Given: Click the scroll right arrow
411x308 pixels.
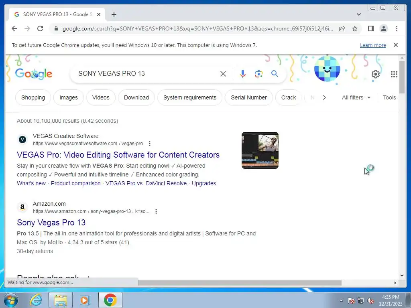Looking at the screenshot, I should [x=395, y=283].
